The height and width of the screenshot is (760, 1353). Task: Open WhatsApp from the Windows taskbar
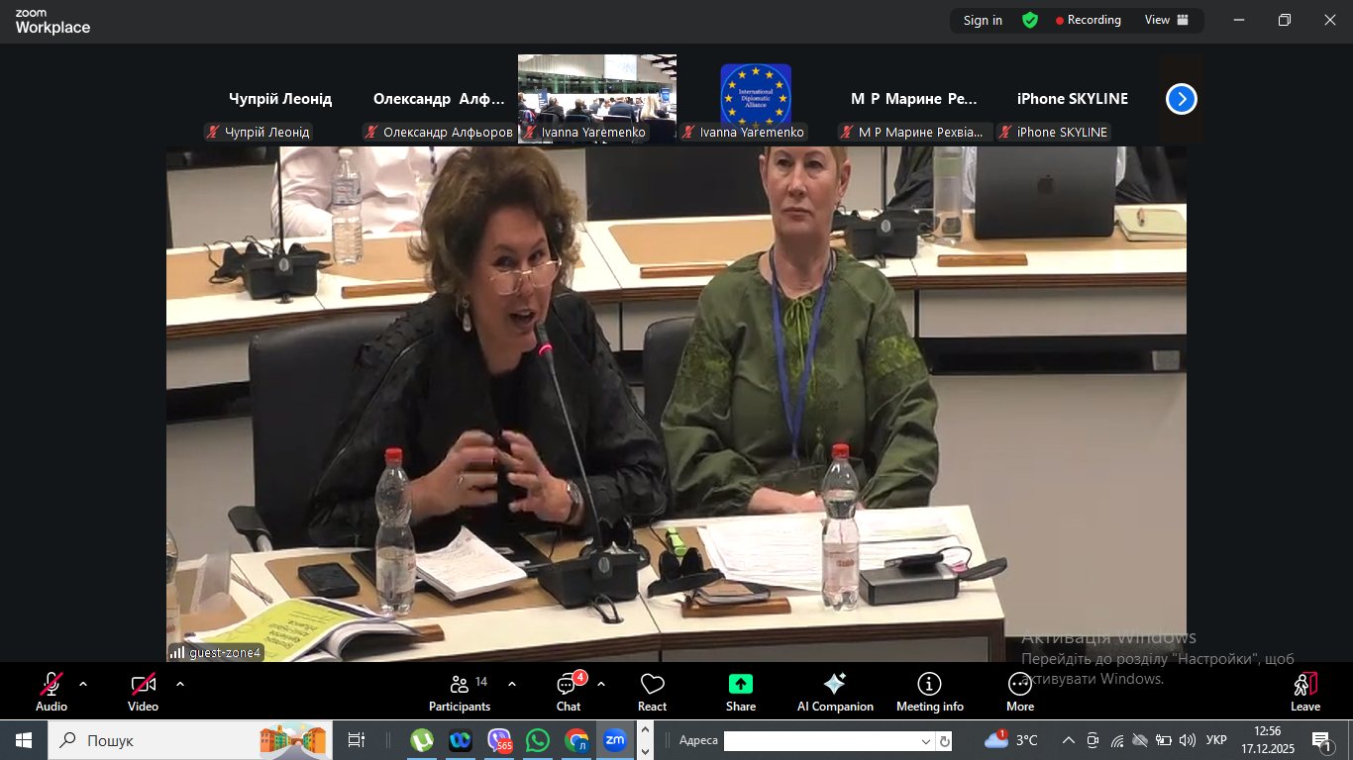pyautogui.click(x=538, y=740)
